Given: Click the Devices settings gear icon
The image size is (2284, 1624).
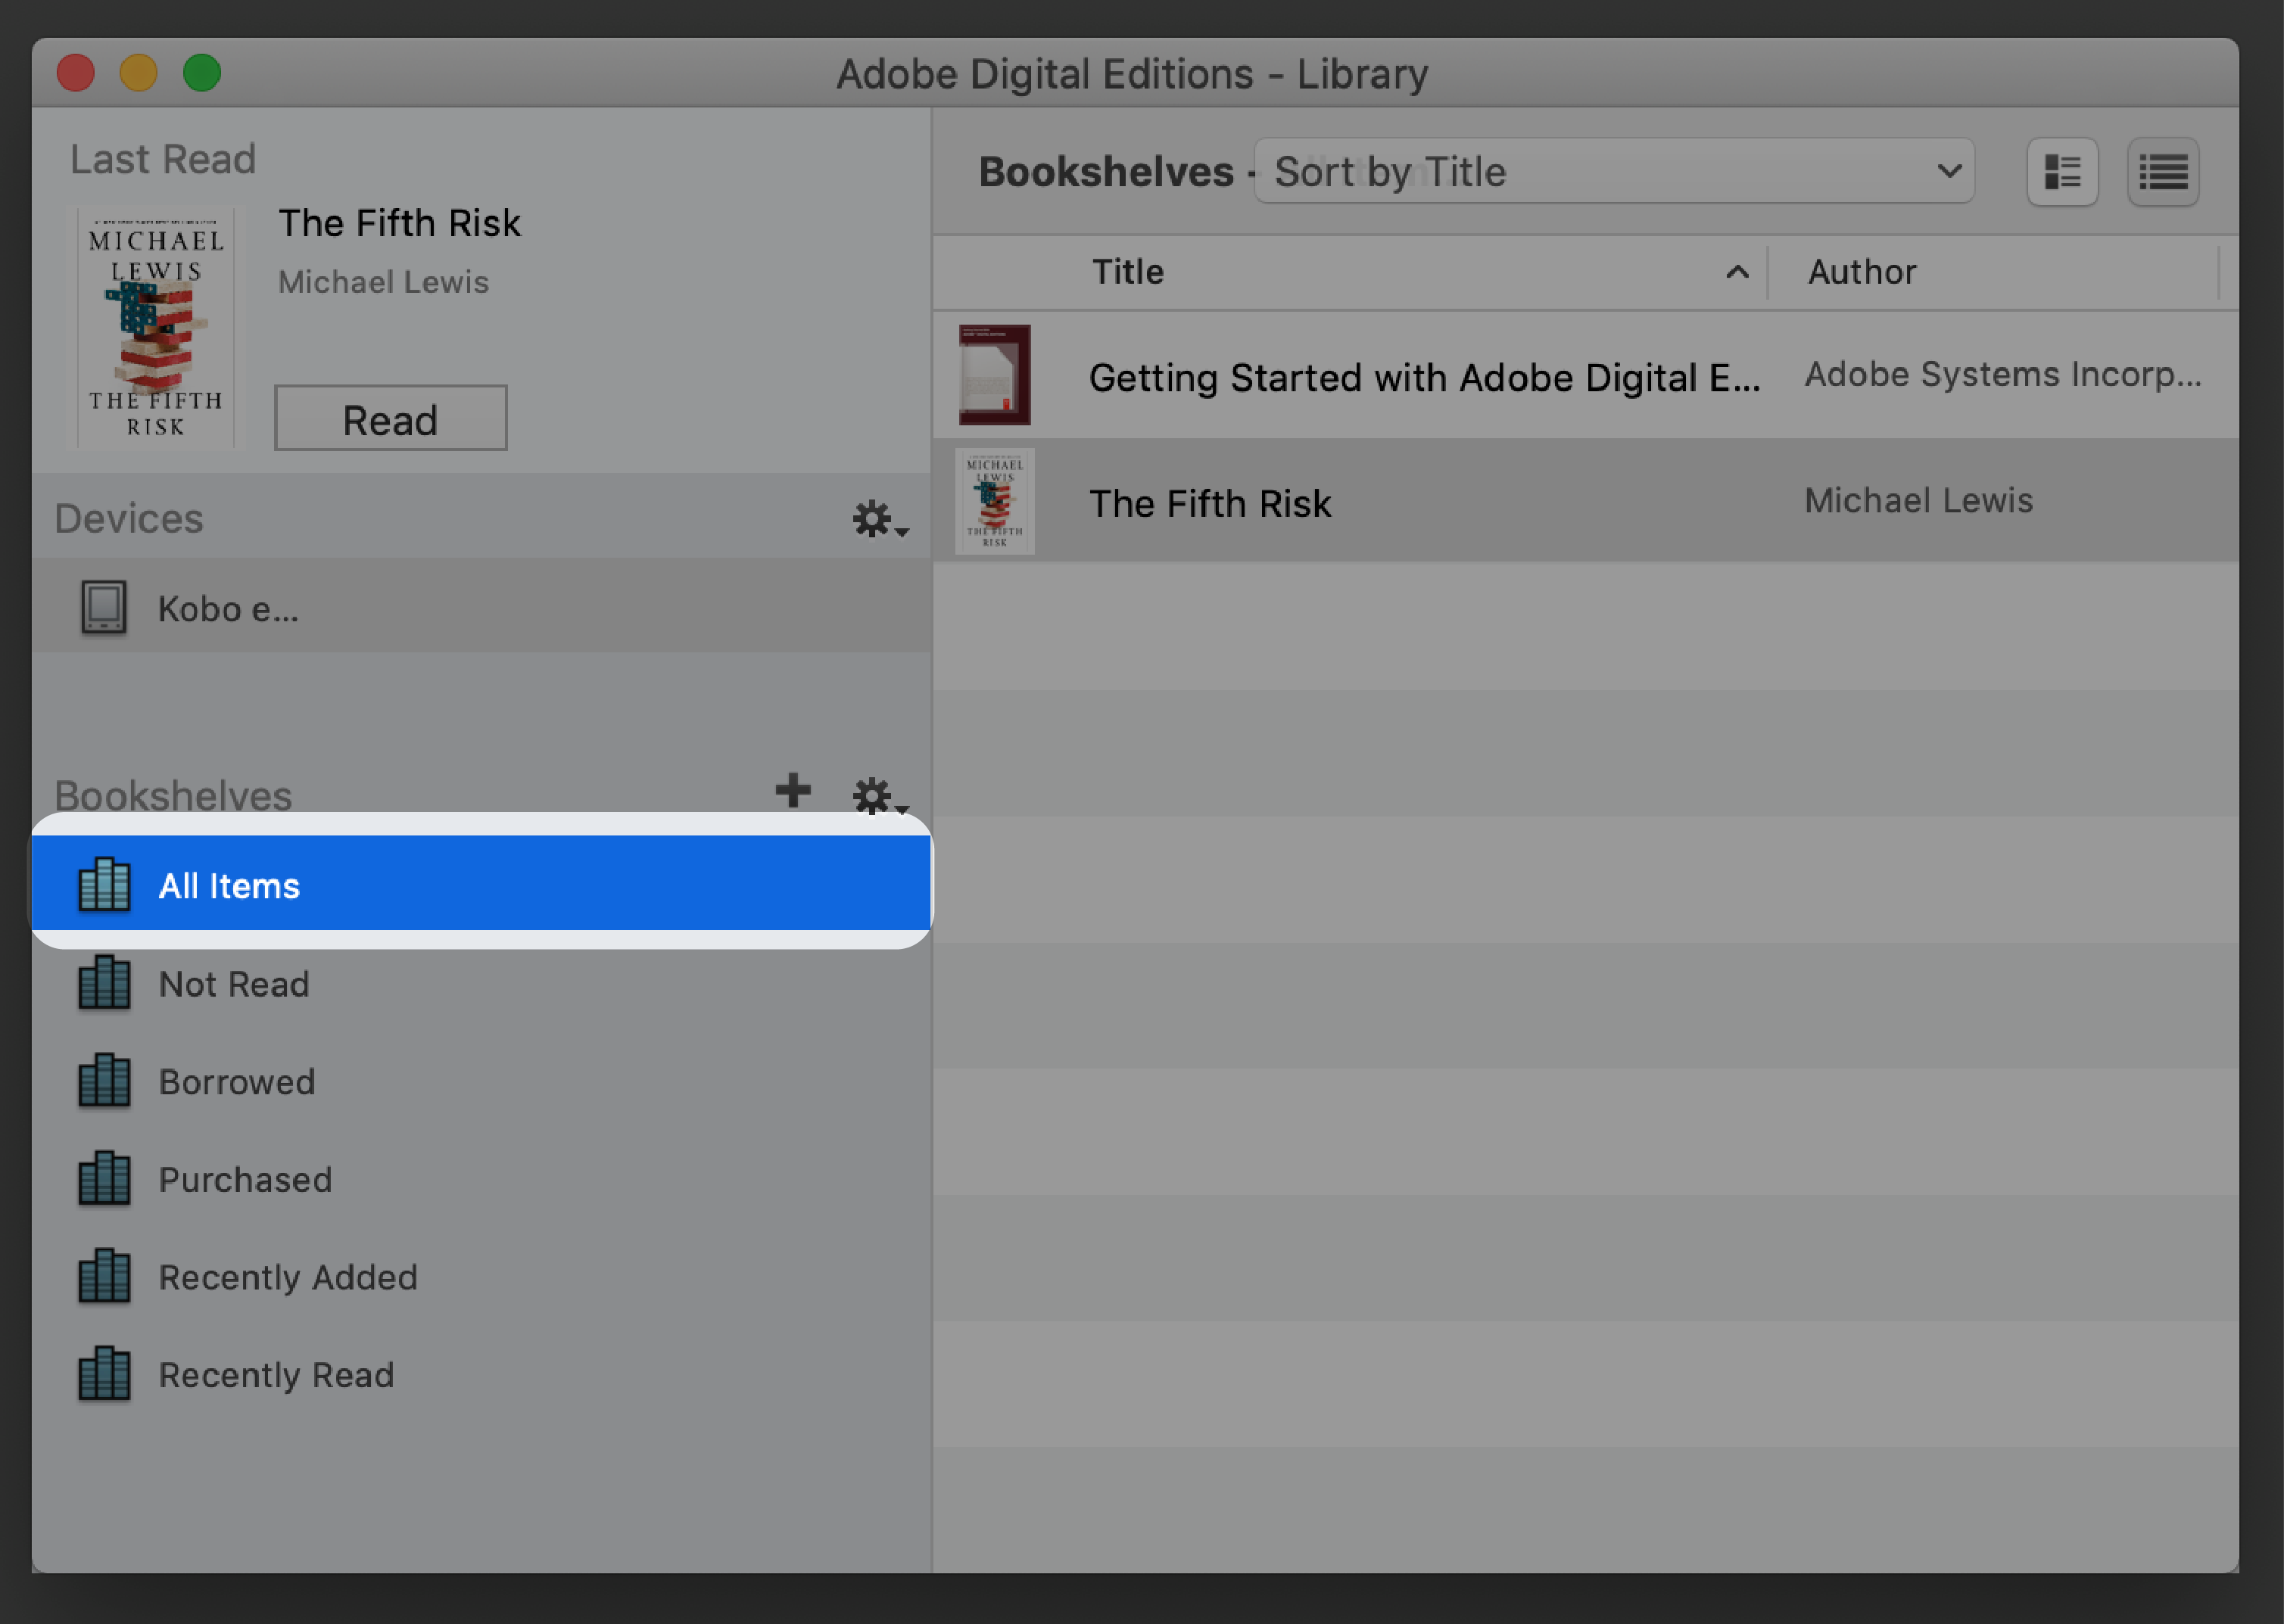Looking at the screenshot, I should 872,518.
